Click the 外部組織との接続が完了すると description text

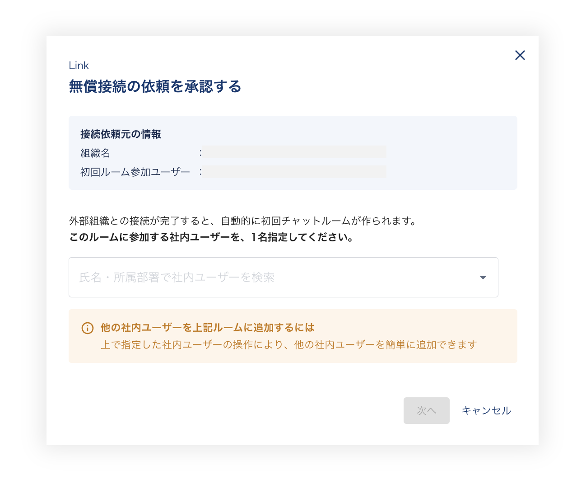point(242,221)
